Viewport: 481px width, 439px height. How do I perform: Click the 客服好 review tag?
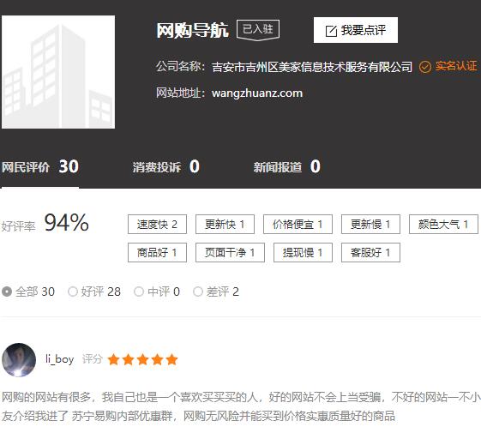point(370,252)
